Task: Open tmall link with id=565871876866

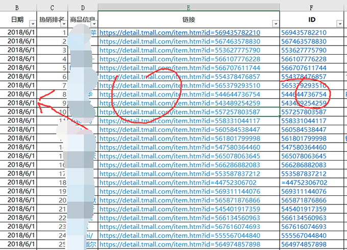Action: pyautogui.click(x=180, y=200)
